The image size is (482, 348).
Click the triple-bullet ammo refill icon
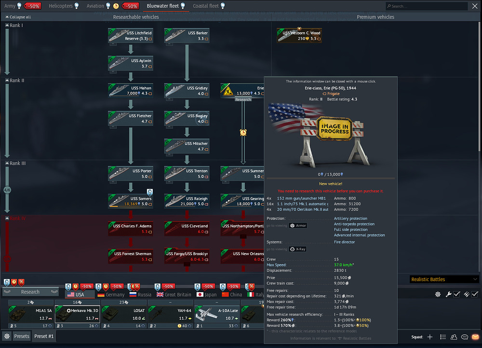point(466,294)
